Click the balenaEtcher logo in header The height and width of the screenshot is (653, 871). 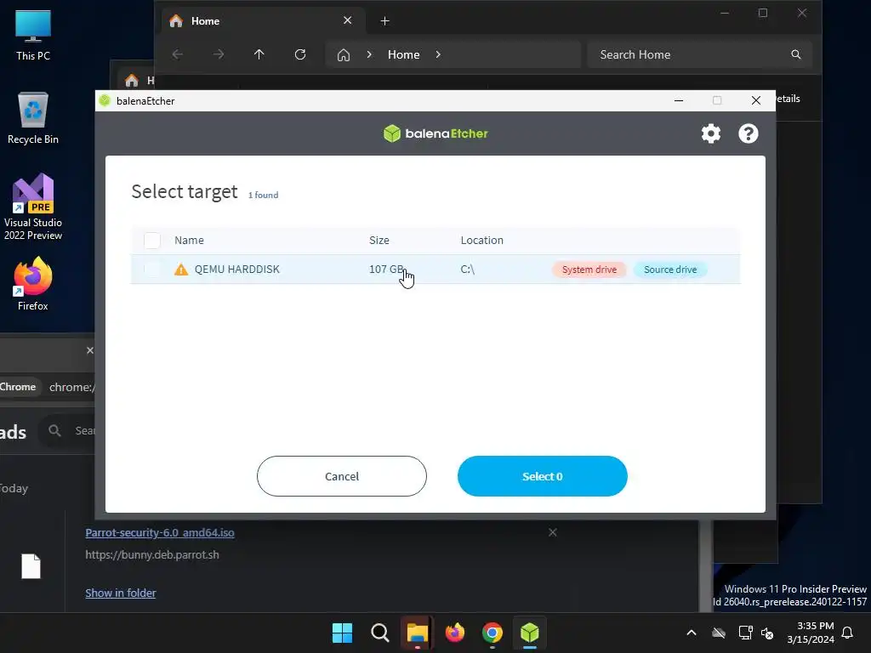[x=435, y=133]
